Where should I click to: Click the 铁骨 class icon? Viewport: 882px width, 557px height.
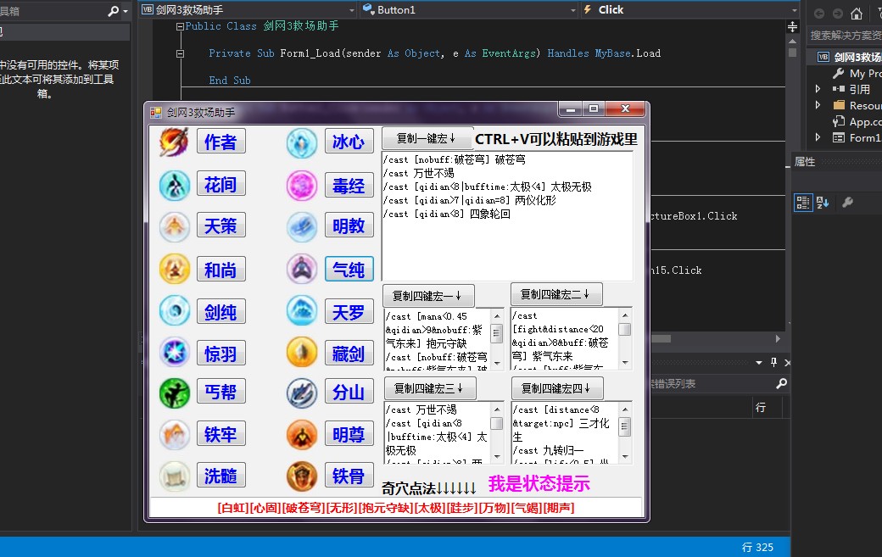(301, 476)
